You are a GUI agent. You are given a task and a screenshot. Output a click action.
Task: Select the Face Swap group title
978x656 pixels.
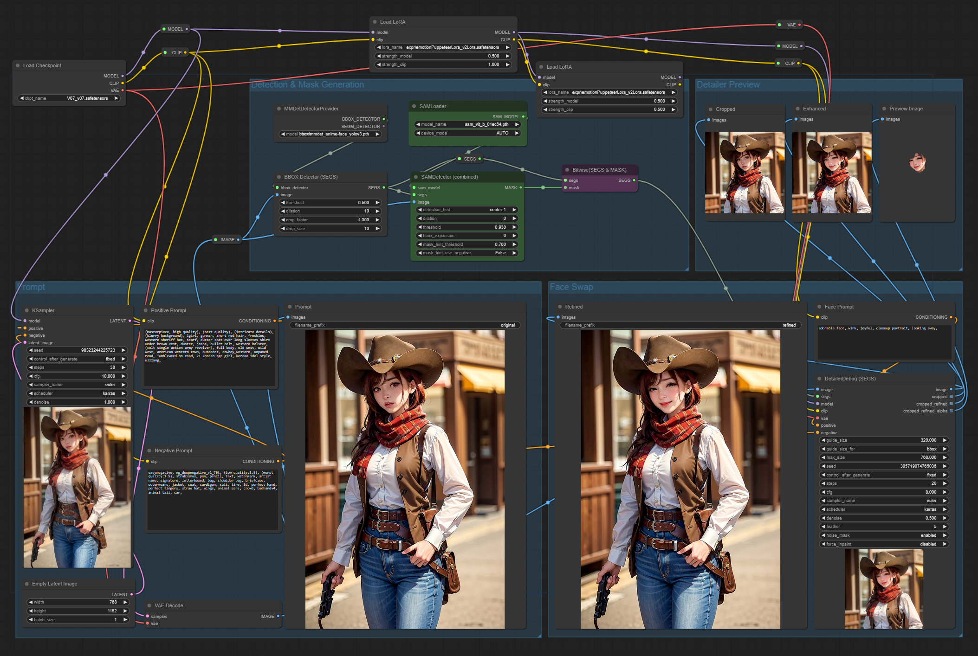click(x=571, y=287)
